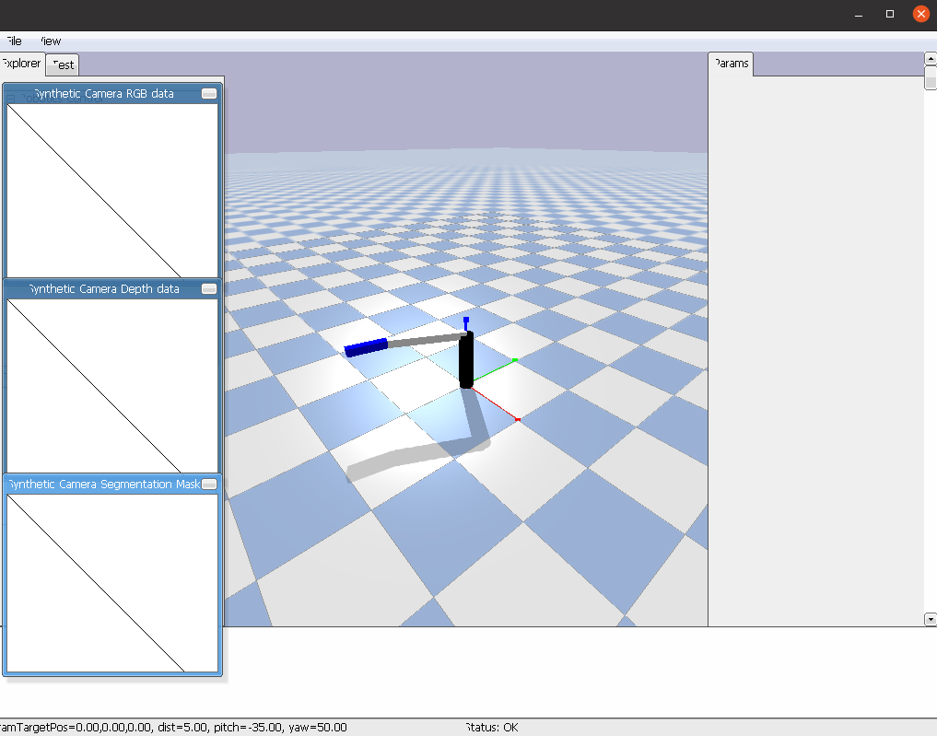937x736 pixels.
Task: Switch to the Test tab
Action: pos(62,64)
